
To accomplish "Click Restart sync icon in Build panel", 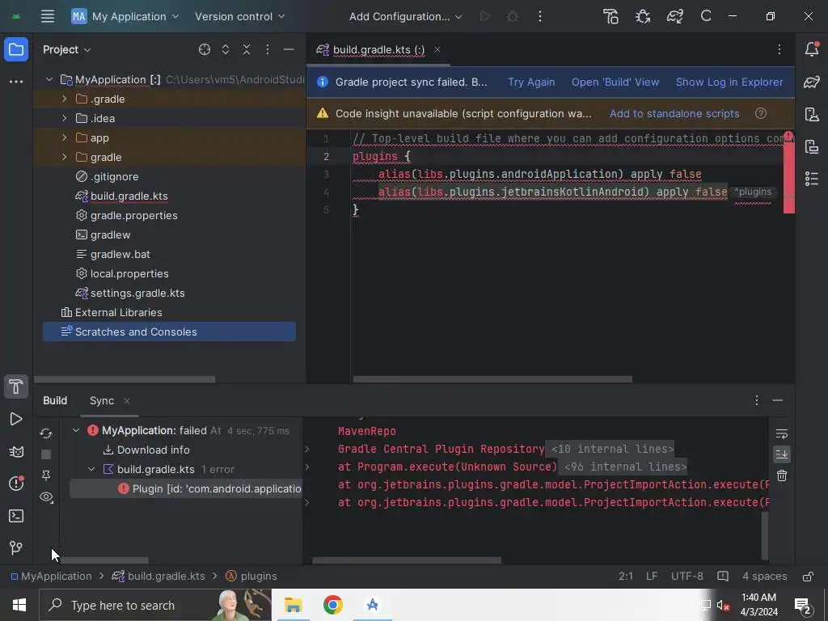I will (46, 433).
